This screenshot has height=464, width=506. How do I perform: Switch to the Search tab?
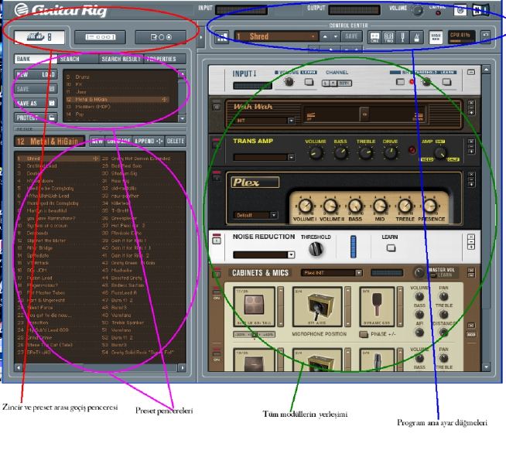click(70, 59)
